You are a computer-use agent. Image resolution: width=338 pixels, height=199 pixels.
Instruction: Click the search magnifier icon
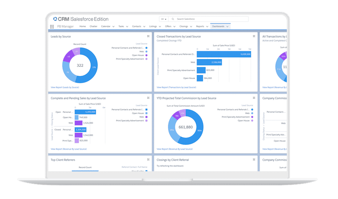[173, 19]
